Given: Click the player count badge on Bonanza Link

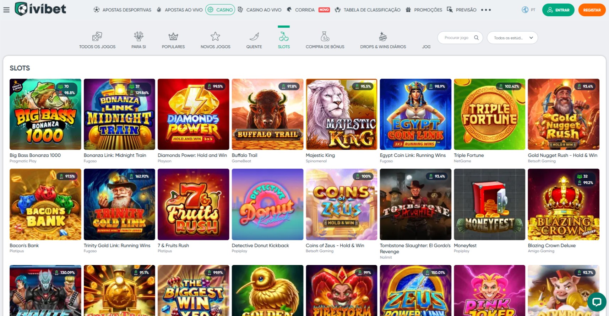Looking at the screenshot, I should tap(135, 86).
